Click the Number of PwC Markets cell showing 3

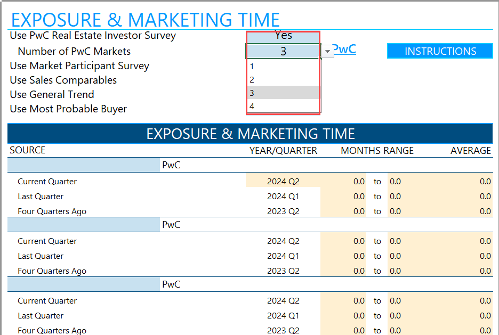(283, 51)
